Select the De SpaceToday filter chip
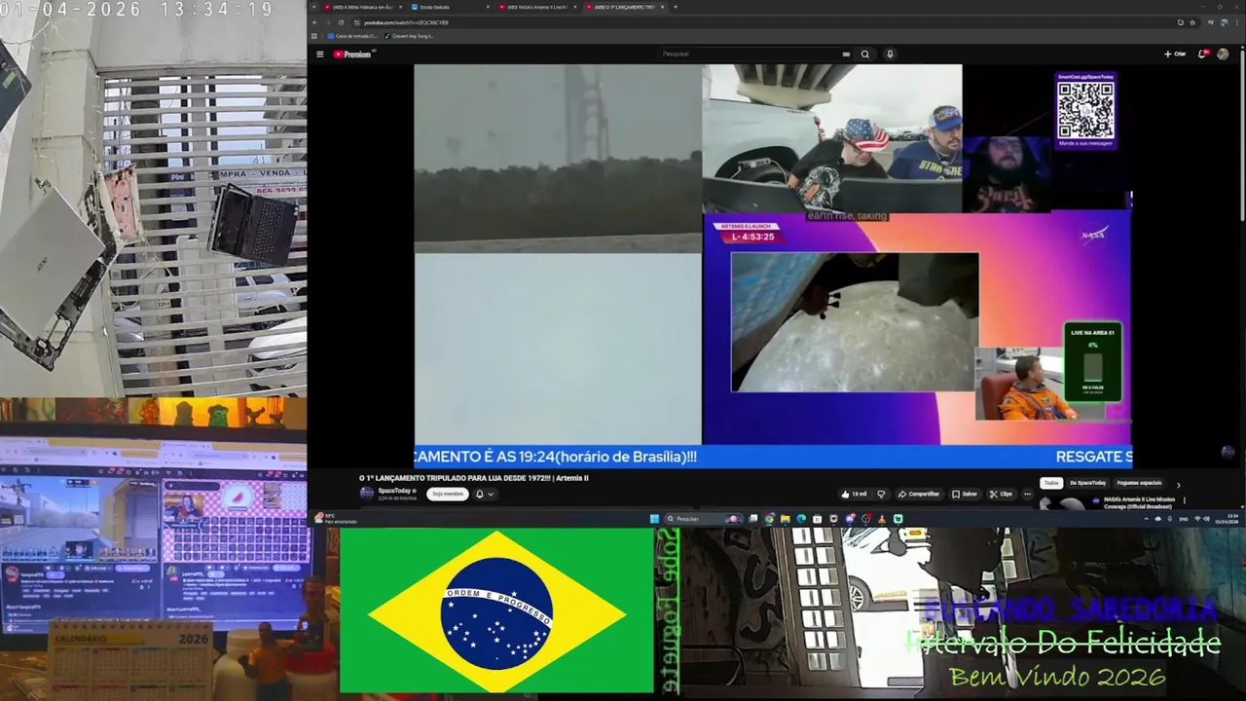 click(1088, 483)
